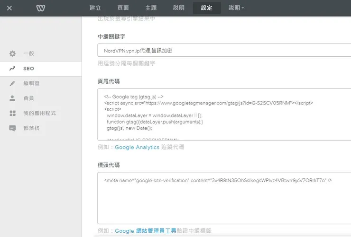Click the 驗證中繼標籤 hint text

click(x=194, y=231)
